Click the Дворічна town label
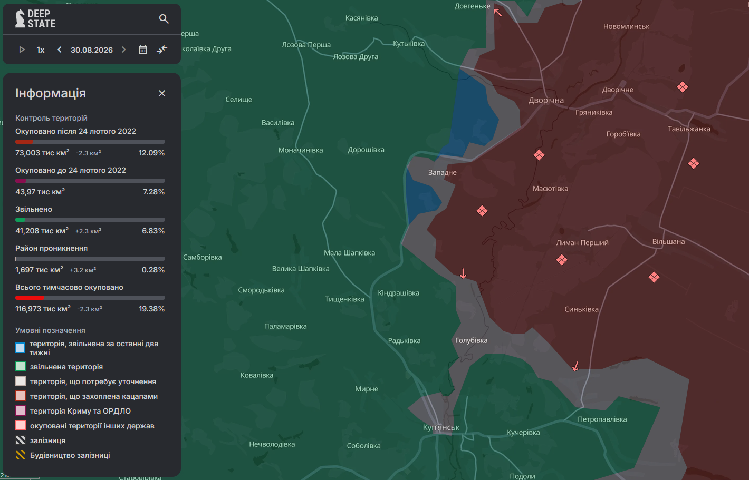 (546, 100)
